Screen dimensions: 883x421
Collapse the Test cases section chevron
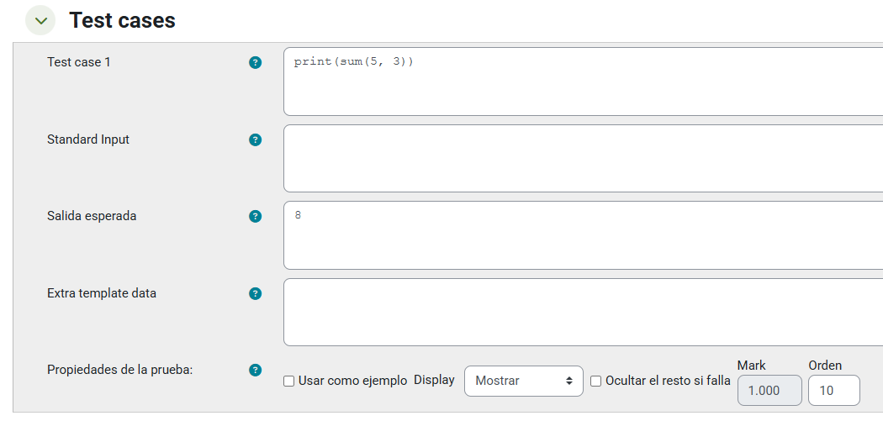tap(40, 20)
